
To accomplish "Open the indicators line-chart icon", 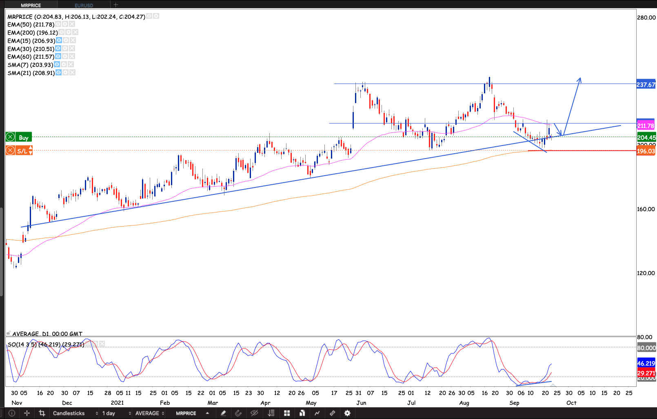I will click(x=317, y=413).
